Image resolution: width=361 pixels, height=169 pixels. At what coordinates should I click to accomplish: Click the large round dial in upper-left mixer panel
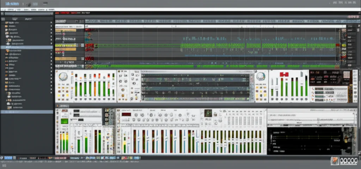point(63,76)
